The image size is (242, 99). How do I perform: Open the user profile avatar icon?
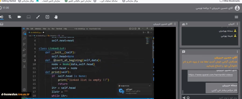click(x=237, y=8)
